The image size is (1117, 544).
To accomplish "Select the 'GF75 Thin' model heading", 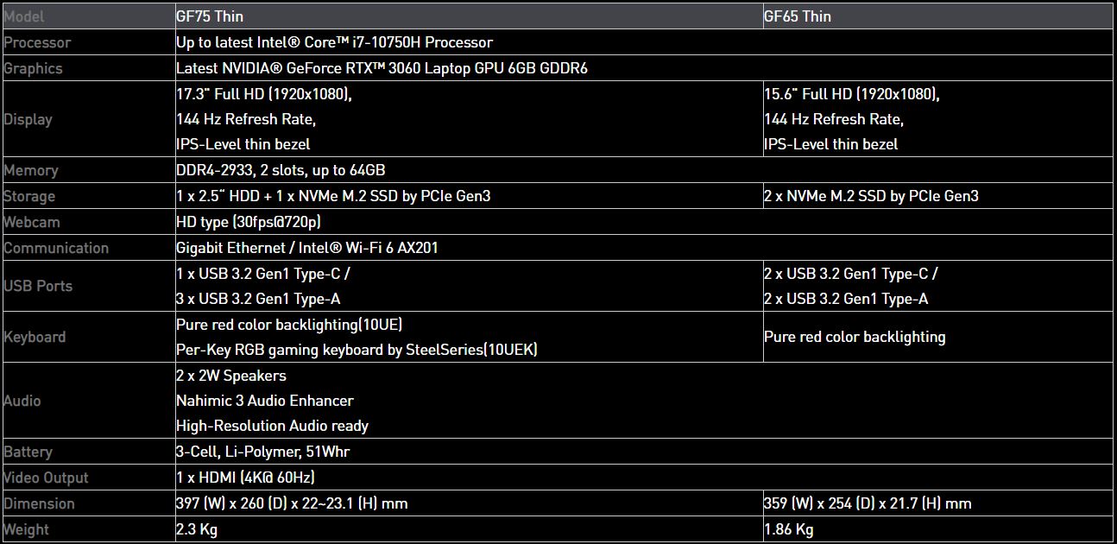I will point(209,16).
